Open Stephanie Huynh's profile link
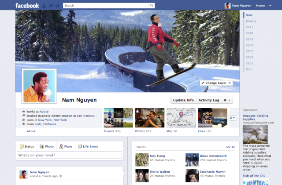 coord(212,171)
